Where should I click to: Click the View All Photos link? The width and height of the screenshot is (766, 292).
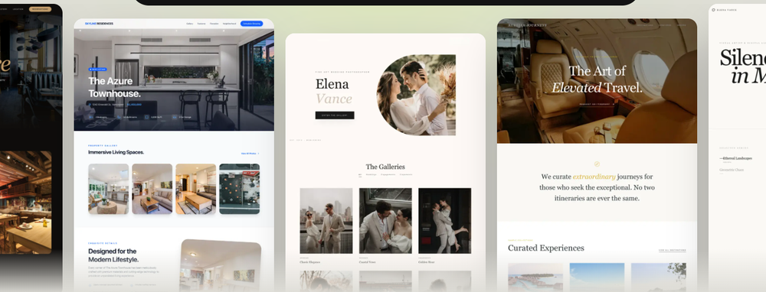click(248, 154)
